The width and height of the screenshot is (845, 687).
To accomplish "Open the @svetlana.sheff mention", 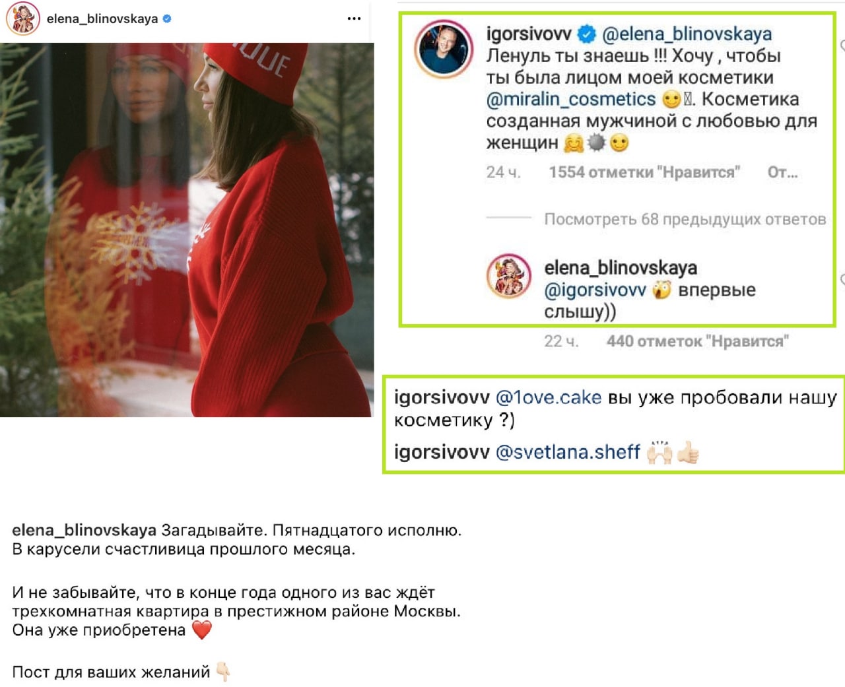I will click(568, 452).
